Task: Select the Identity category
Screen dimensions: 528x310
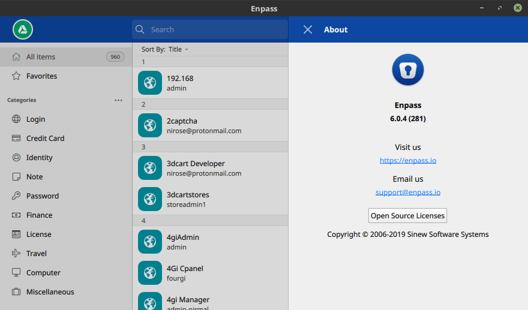Action: [x=66, y=157]
